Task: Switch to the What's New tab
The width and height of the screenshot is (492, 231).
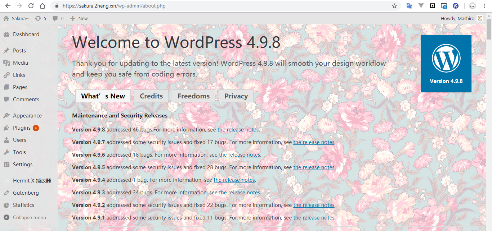Action: coord(103,96)
